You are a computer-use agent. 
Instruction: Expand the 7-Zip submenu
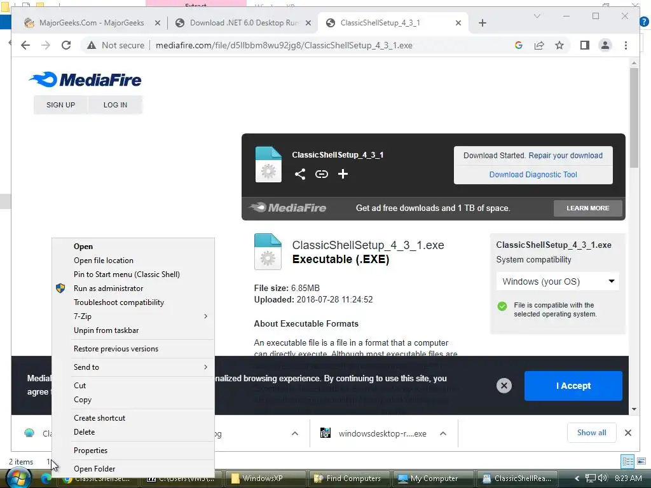133,316
